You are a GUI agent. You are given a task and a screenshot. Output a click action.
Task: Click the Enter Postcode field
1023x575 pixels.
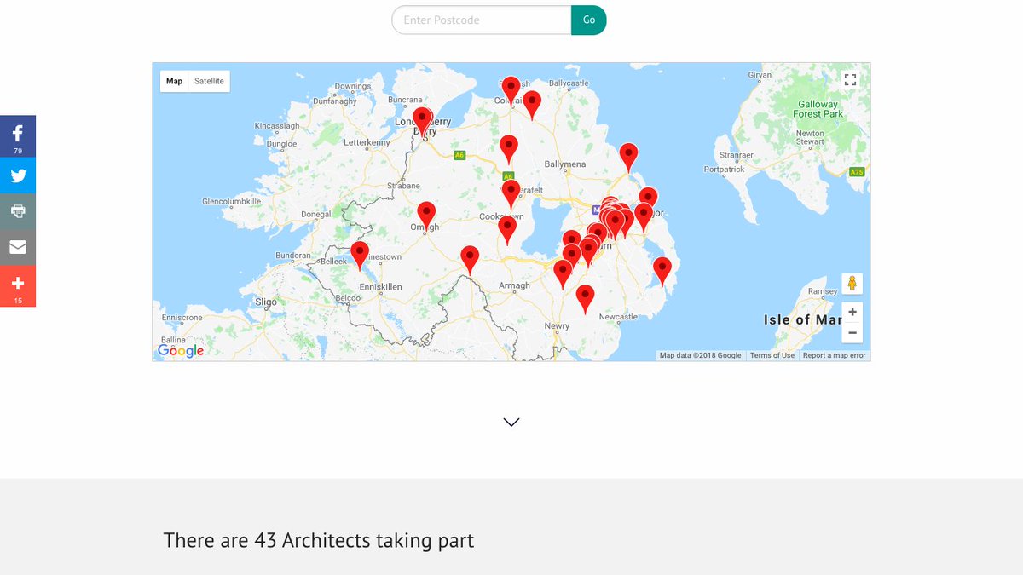point(482,20)
